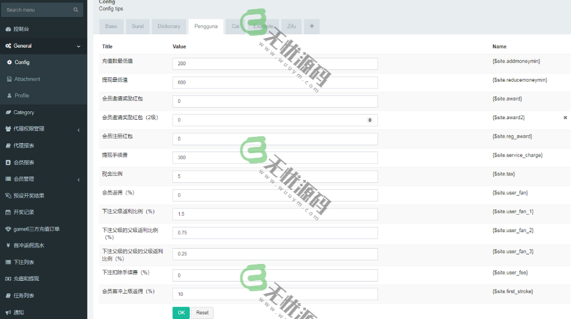This screenshot has width=571, height=319.
Task: Collapse the General menu section
Action: click(78, 46)
